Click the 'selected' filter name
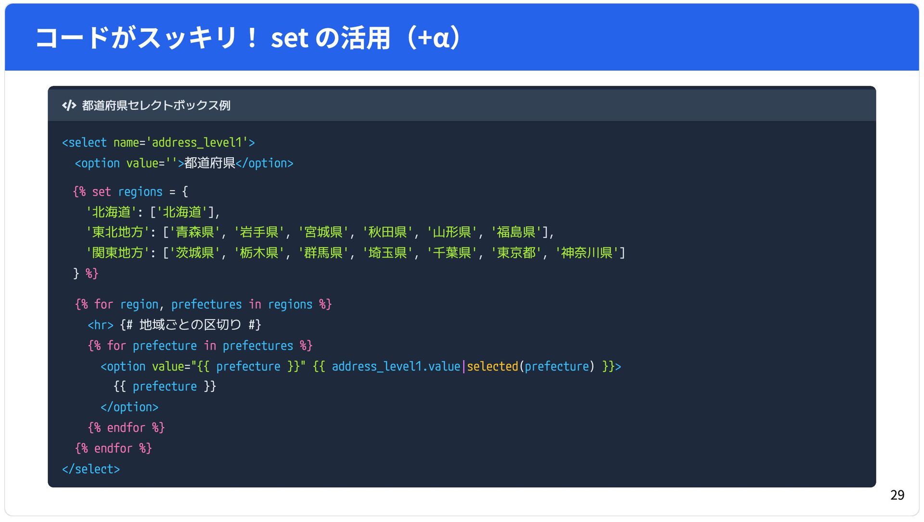Viewport: 924px width, 522px height. click(492, 367)
